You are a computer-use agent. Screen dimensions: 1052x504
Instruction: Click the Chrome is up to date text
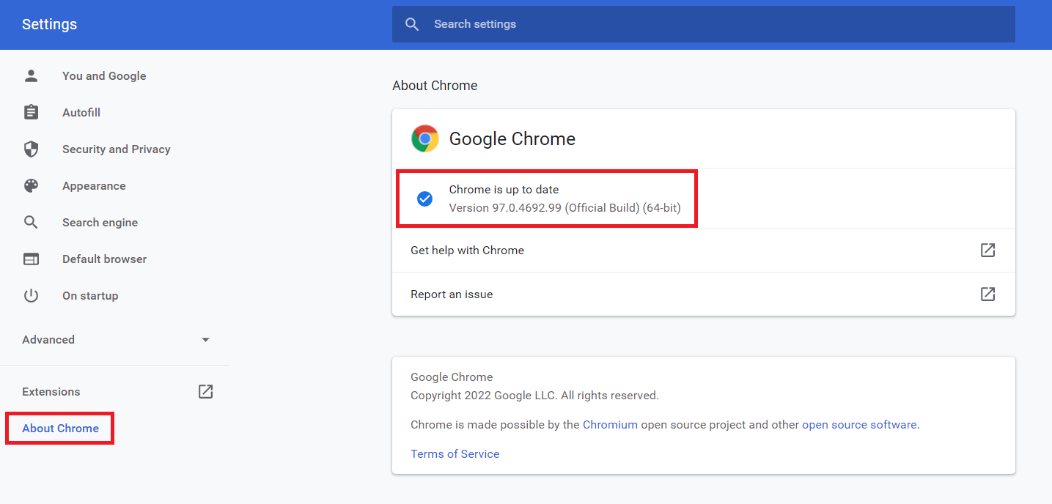[x=504, y=189]
